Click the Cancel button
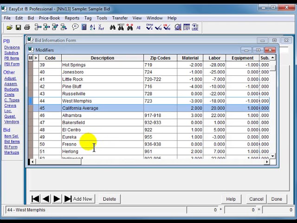Viewport: 297px width, 223px height. [256, 199]
